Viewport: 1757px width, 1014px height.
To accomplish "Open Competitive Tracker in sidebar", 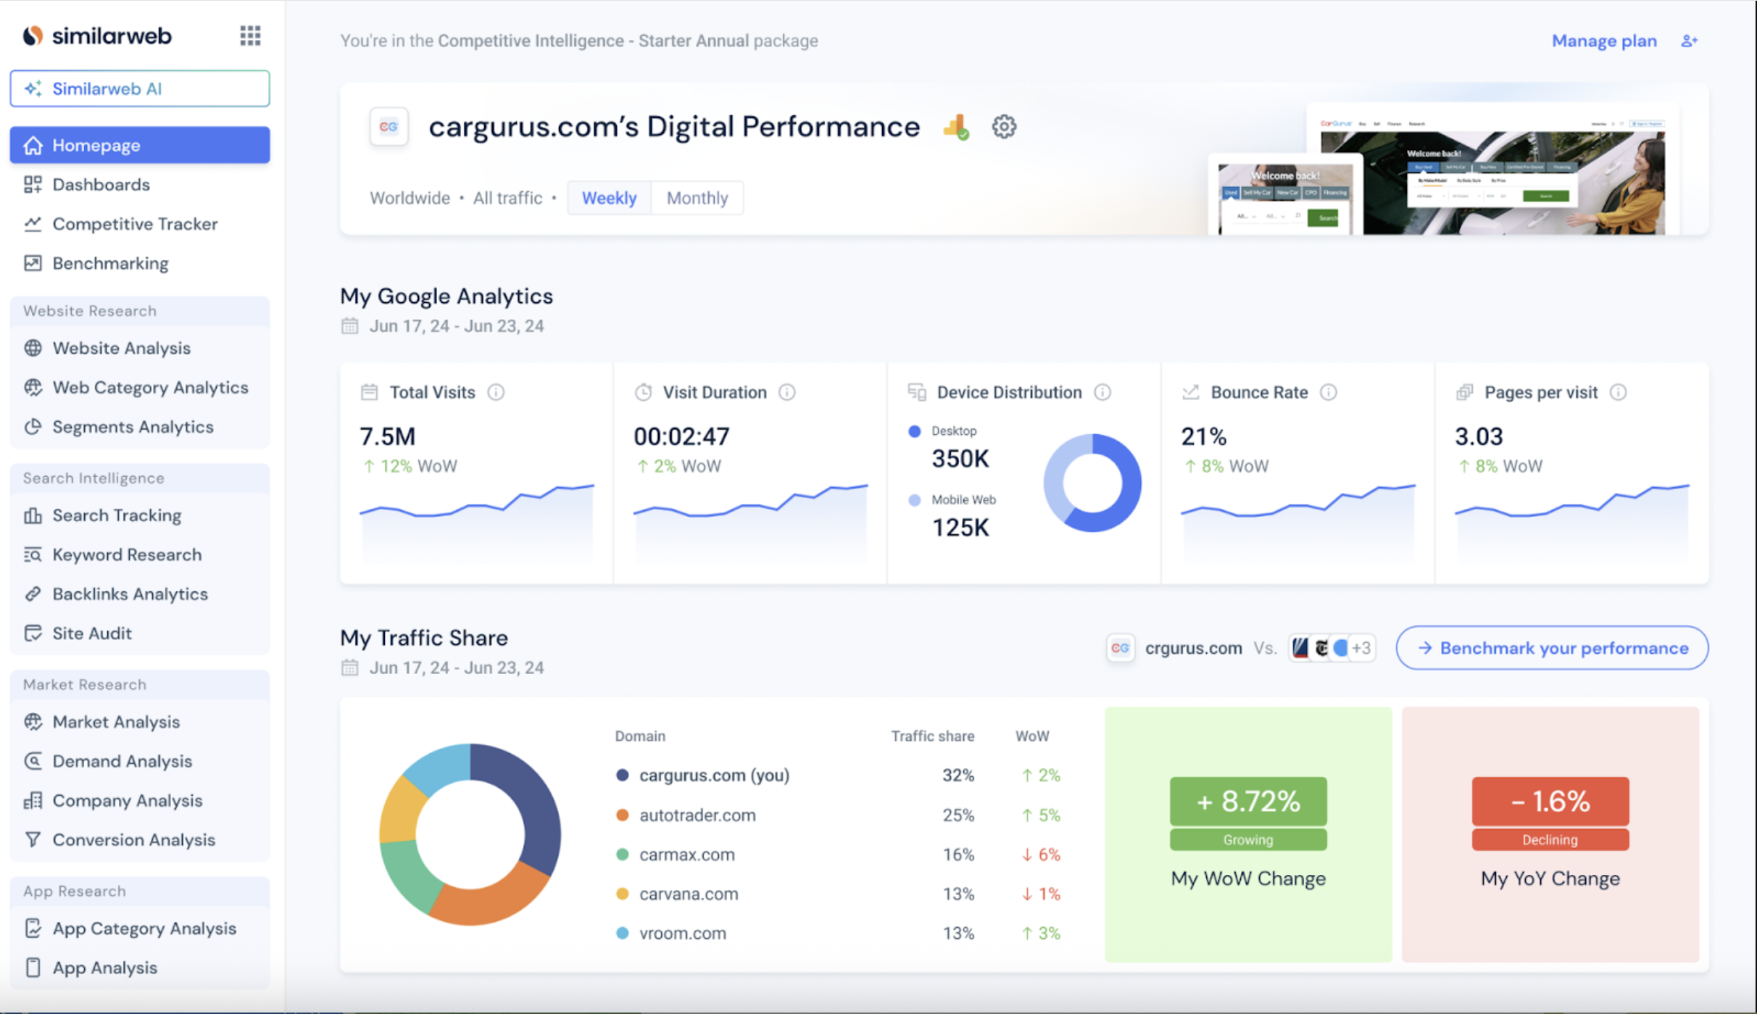I will click(135, 224).
